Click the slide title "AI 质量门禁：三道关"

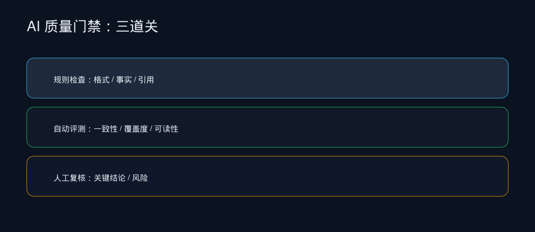pos(92,27)
